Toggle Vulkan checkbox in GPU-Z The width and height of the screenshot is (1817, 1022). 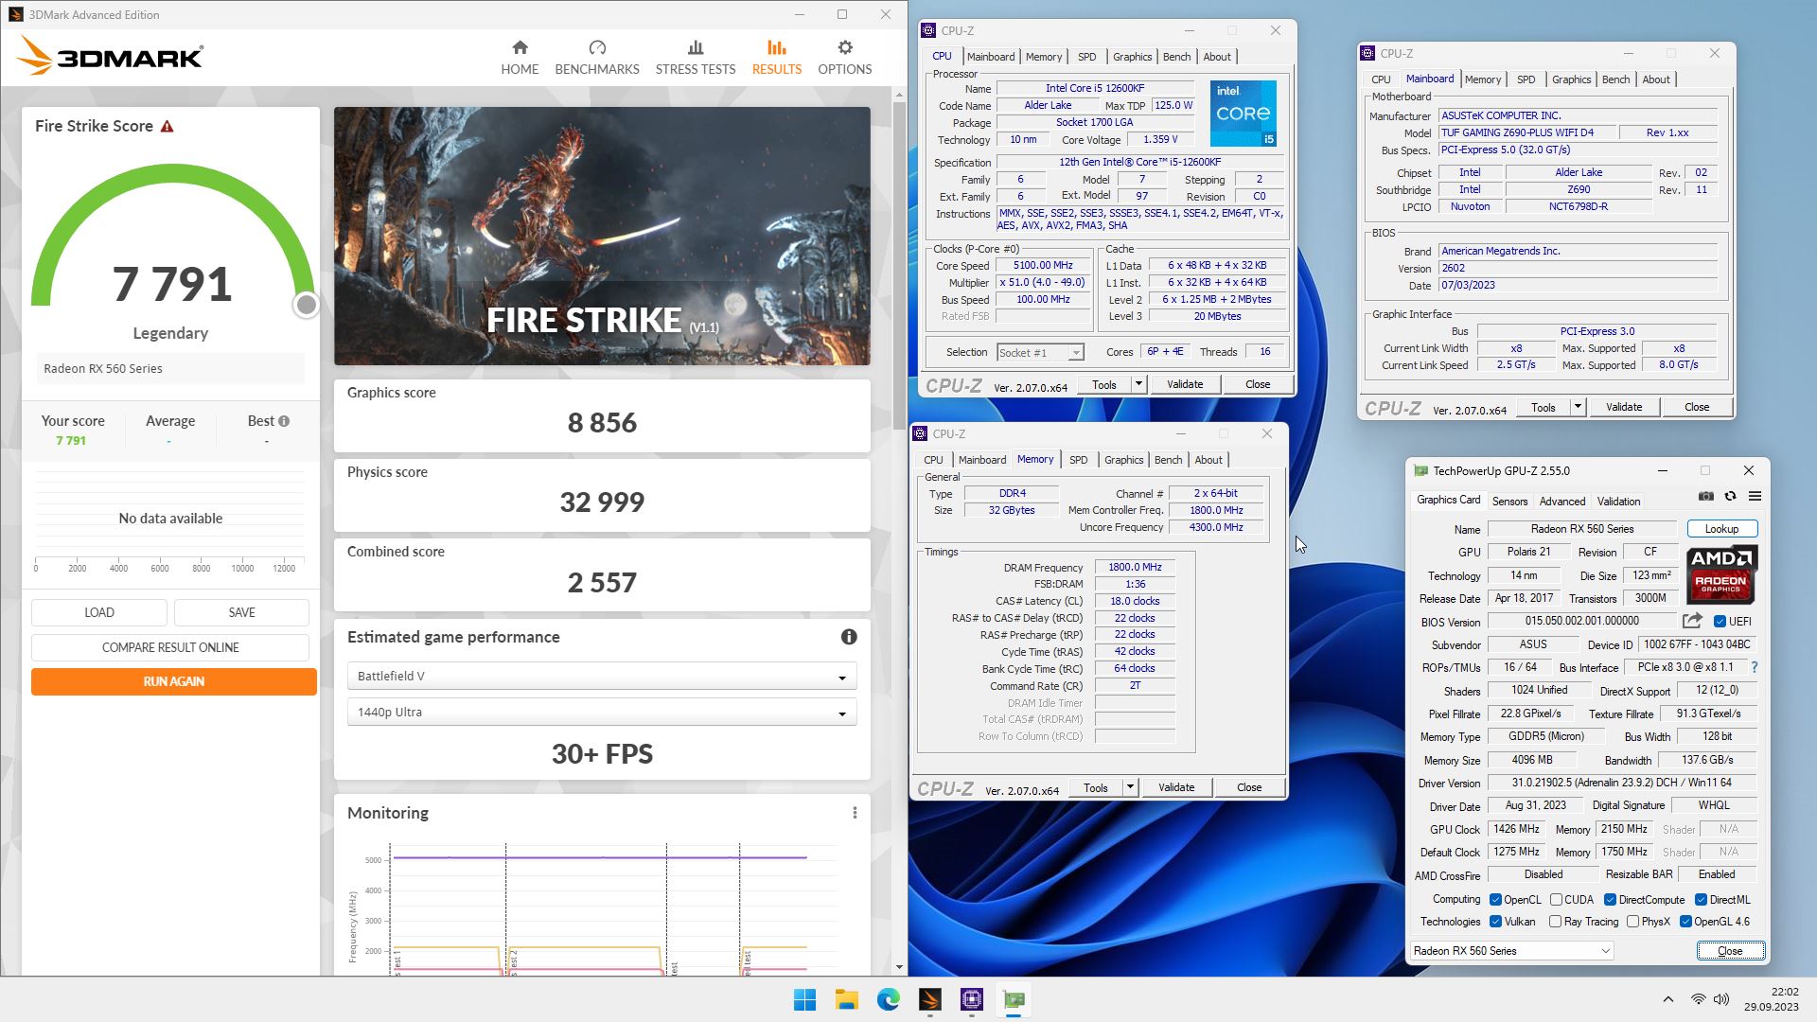[x=1495, y=922]
